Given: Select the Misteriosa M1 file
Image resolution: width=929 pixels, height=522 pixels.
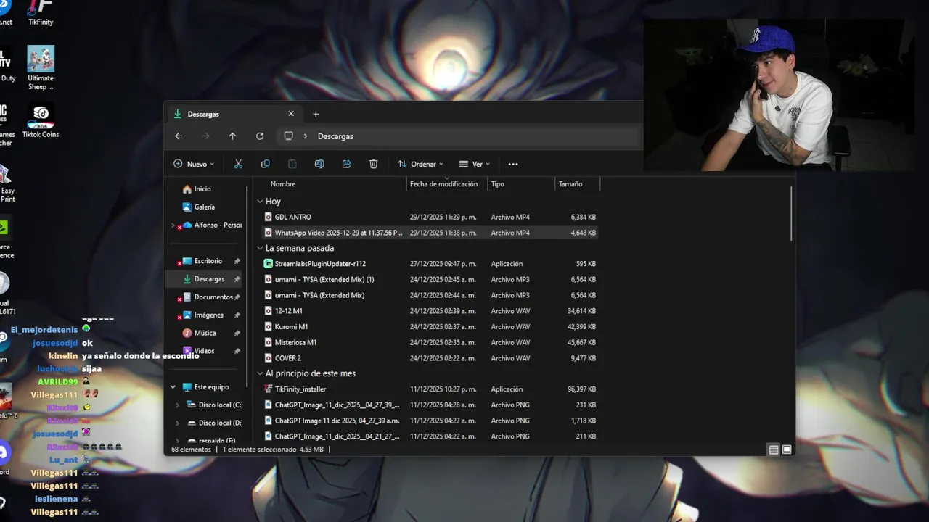Looking at the screenshot, I should (430, 342).
